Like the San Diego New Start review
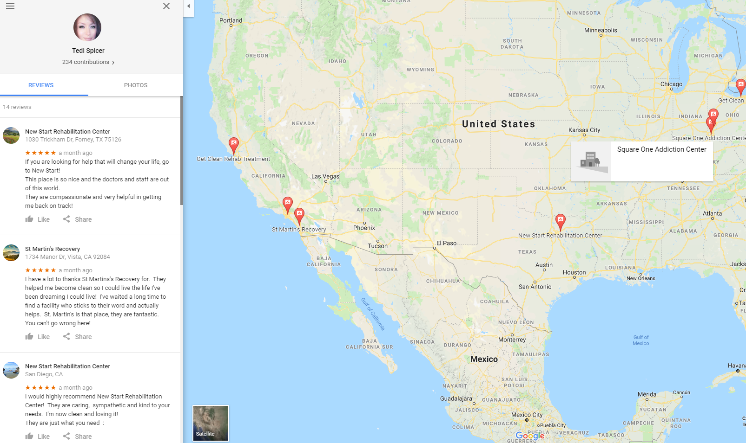The width and height of the screenshot is (746, 443). 38,437
